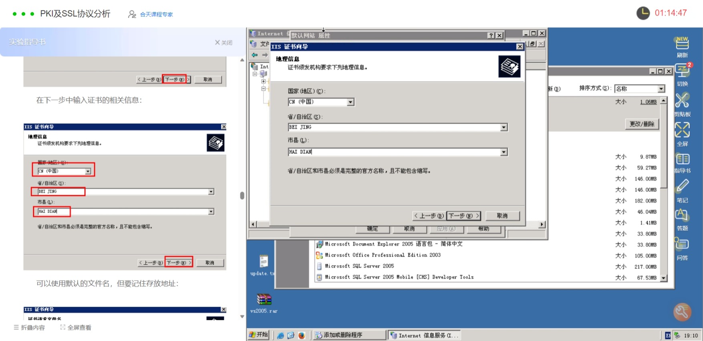Open the 市县 dropdown arrow
This screenshot has width=703, height=341.
(504, 152)
